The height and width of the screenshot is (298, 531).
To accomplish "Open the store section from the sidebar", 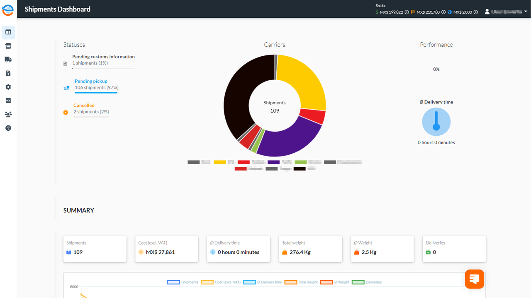I will (x=8, y=46).
